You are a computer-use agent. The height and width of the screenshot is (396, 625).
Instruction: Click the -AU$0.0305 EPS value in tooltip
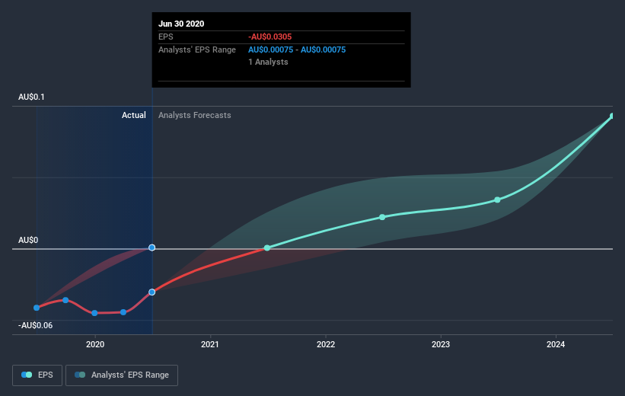coord(269,37)
